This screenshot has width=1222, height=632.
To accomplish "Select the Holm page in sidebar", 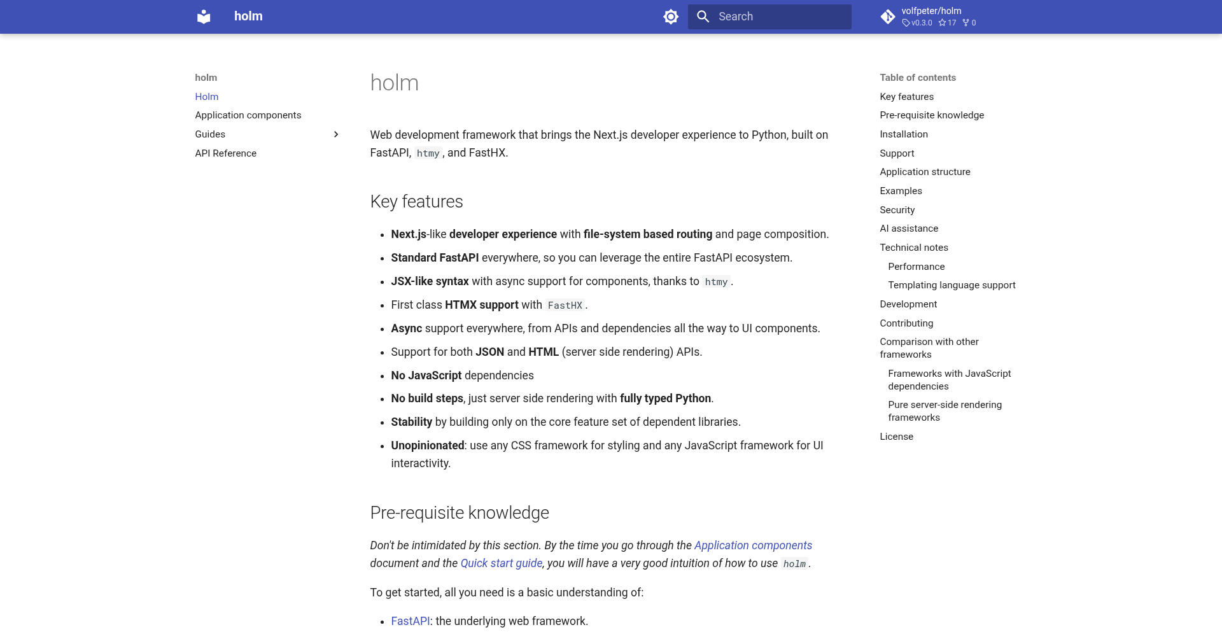I will pos(206,97).
